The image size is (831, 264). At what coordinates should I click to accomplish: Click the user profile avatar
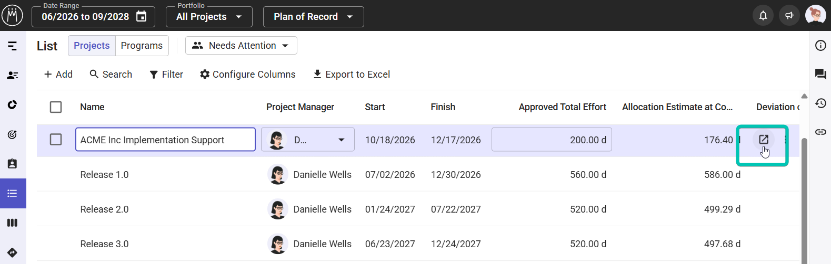(x=815, y=16)
